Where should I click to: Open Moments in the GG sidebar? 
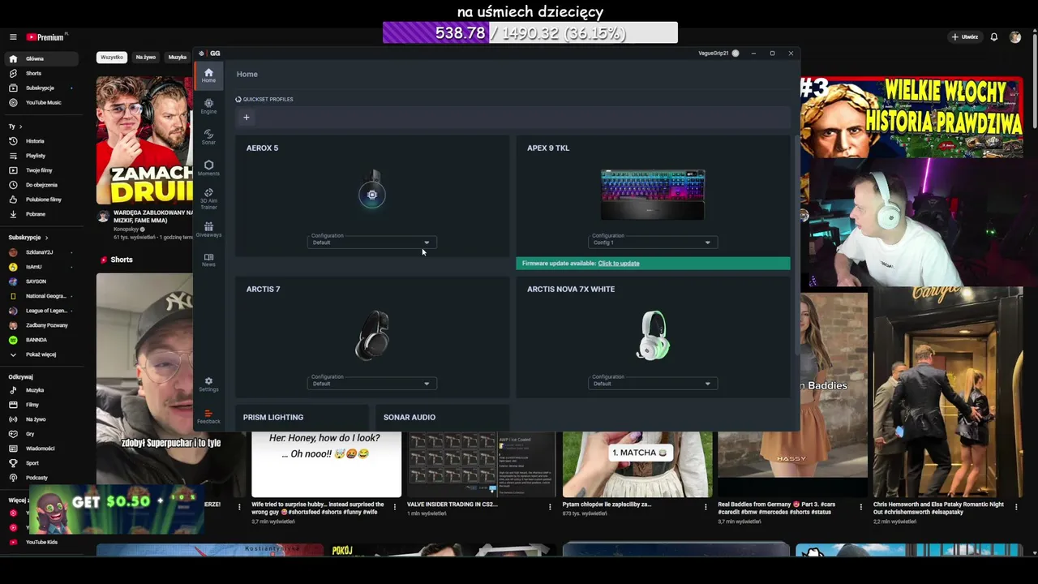(x=208, y=168)
